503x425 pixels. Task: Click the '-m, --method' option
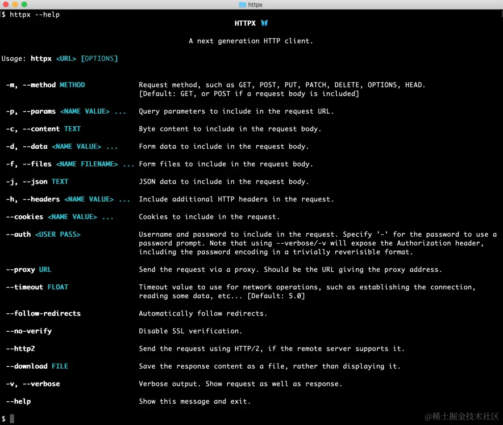[x=31, y=85]
